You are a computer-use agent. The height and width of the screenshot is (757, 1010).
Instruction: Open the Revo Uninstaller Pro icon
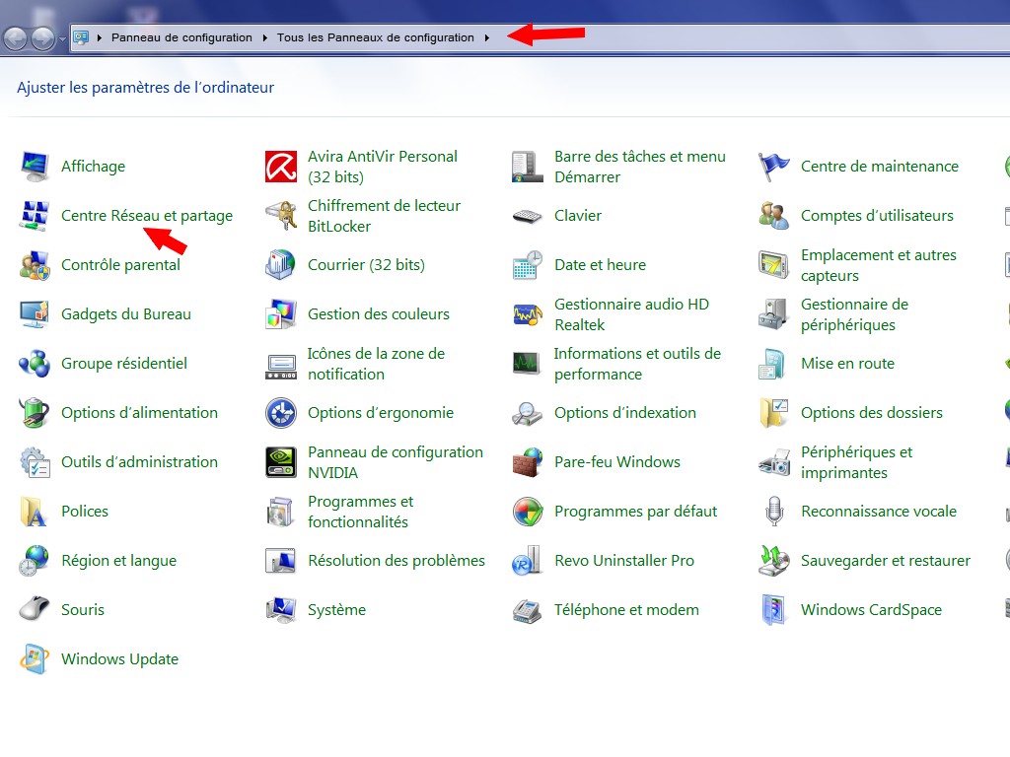tap(528, 561)
